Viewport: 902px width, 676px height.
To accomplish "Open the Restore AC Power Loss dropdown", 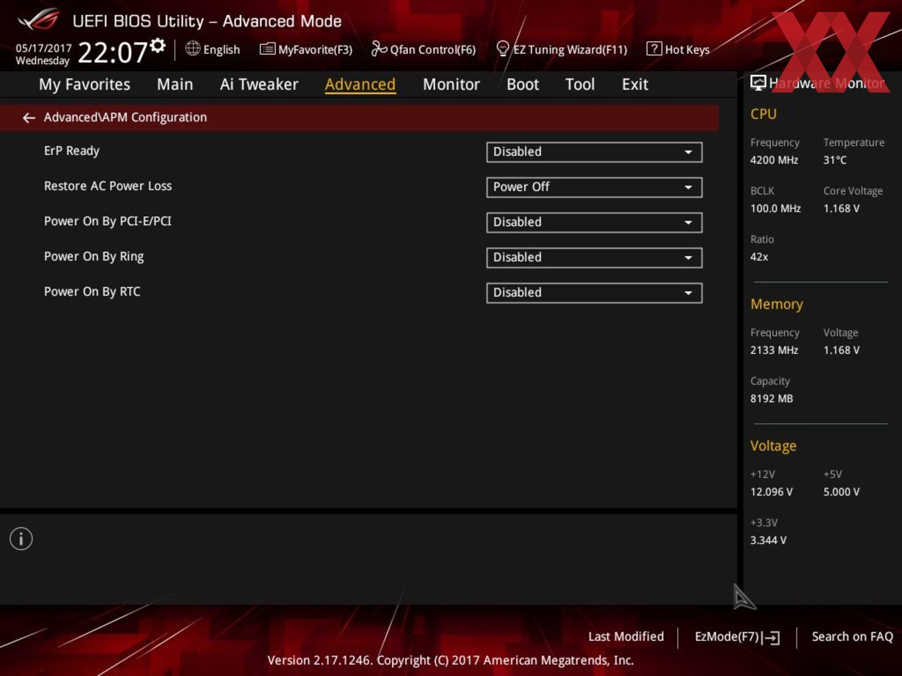I will [x=594, y=187].
